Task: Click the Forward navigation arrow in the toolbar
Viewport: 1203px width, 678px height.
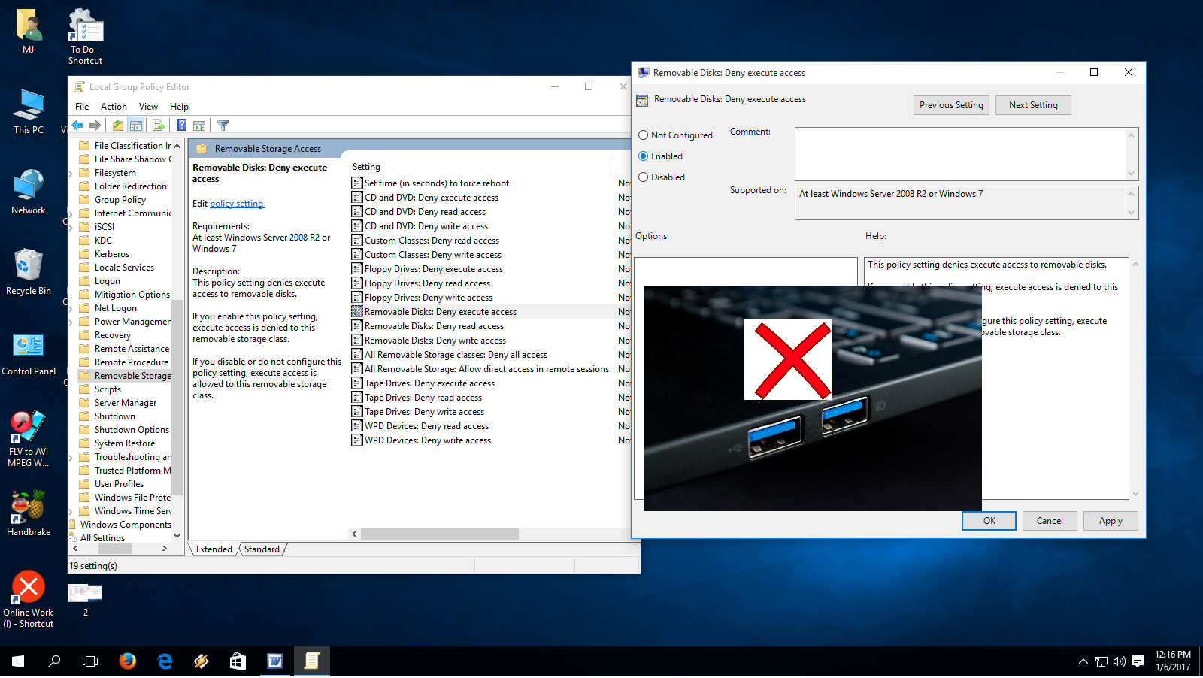Action: [95, 125]
